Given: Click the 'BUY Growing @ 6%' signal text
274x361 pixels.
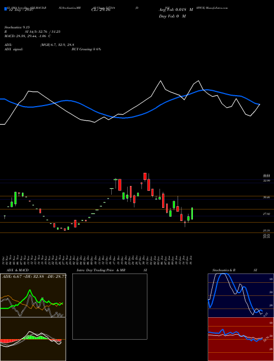Looking at the screenshot, I should [x=86, y=49].
